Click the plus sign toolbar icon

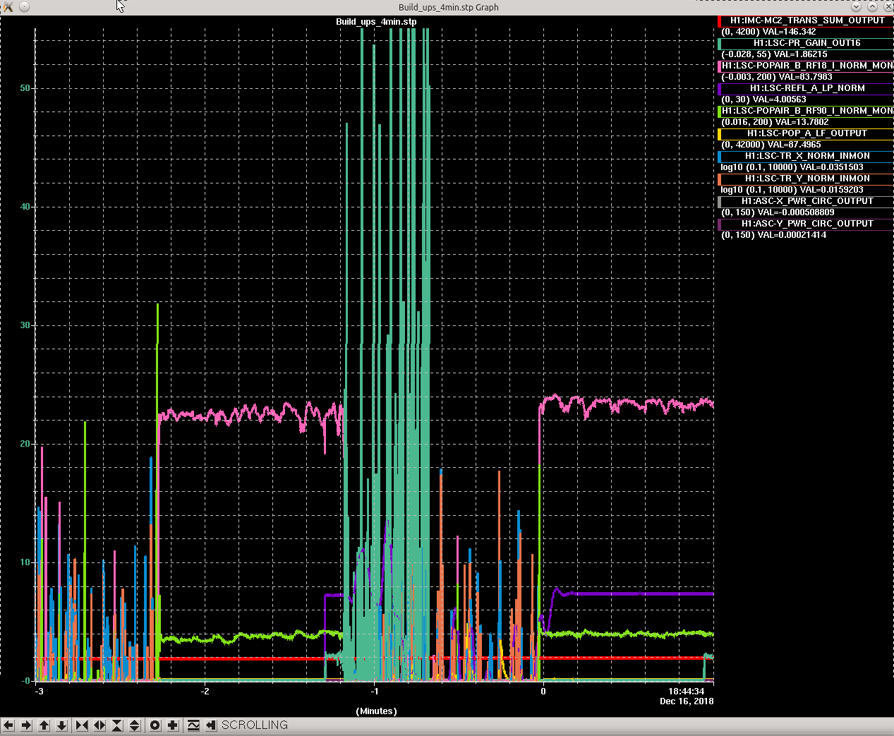173,725
